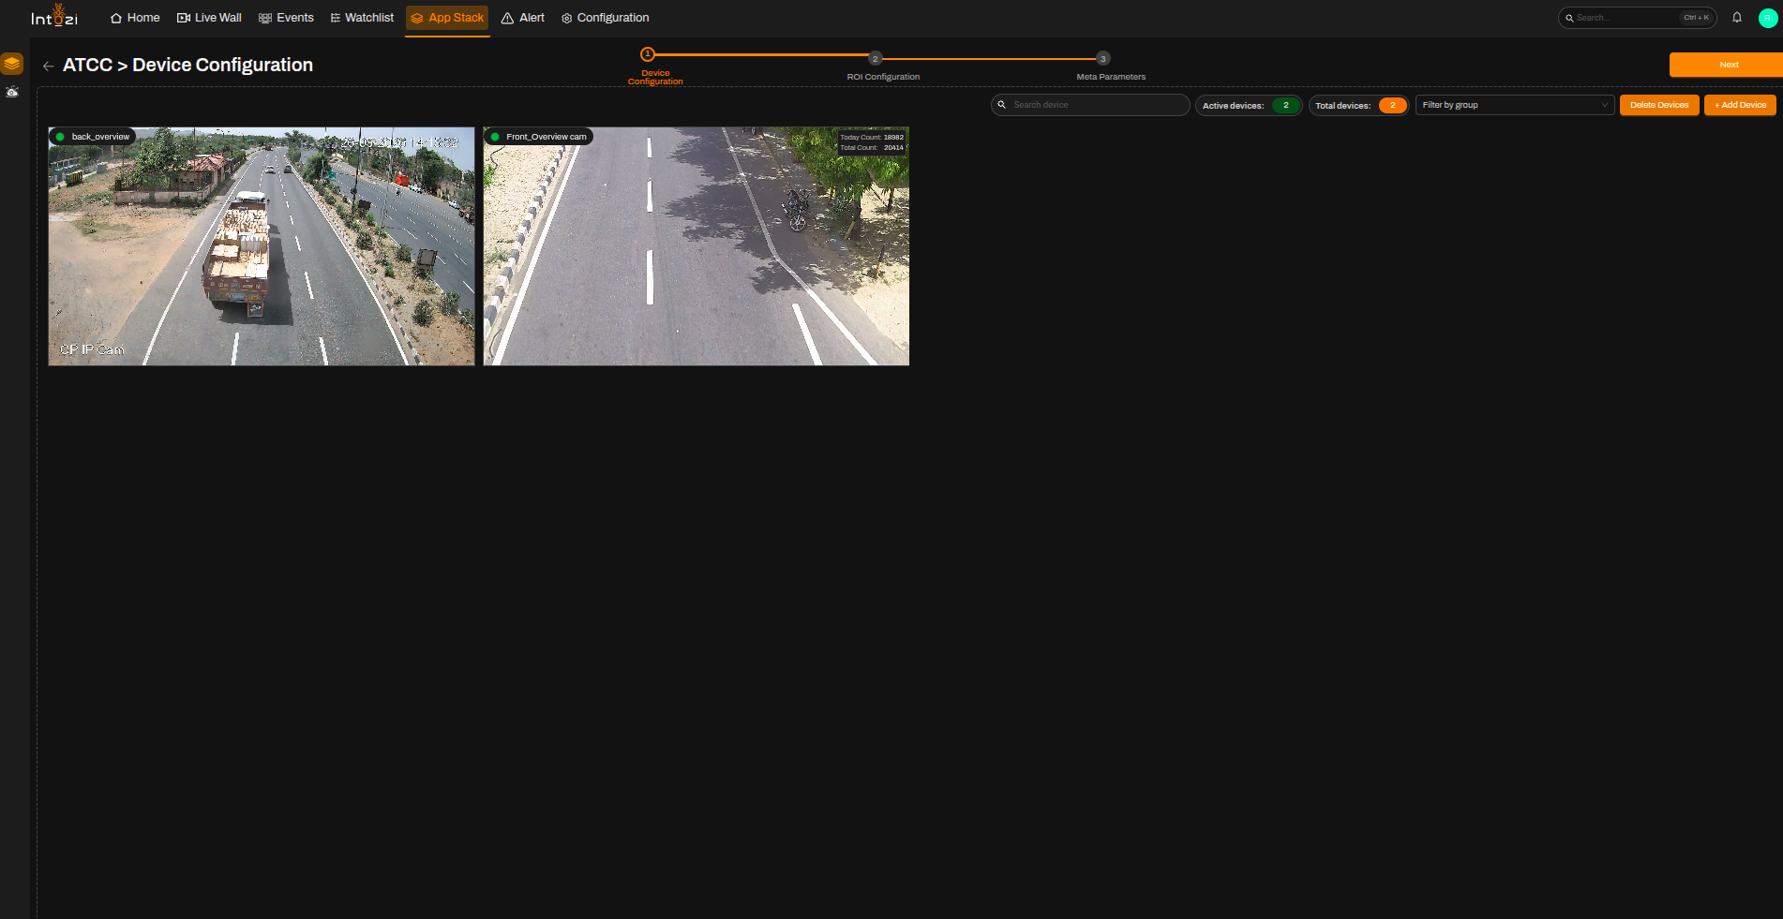Click the Watchlist list icon

click(x=336, y=18)
